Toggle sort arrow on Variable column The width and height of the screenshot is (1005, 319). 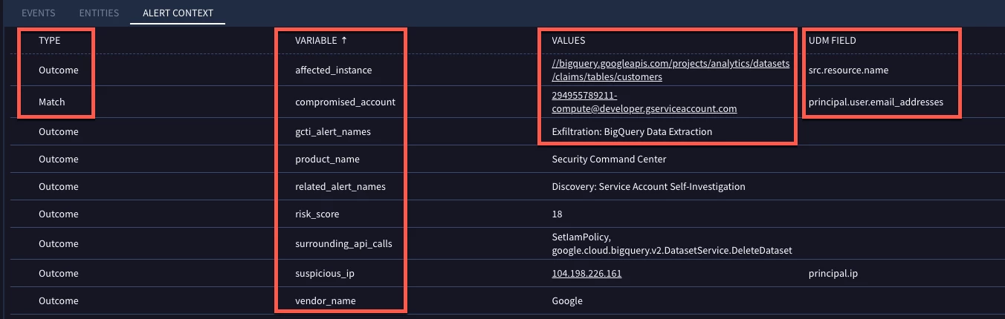[x=343, y=41]
